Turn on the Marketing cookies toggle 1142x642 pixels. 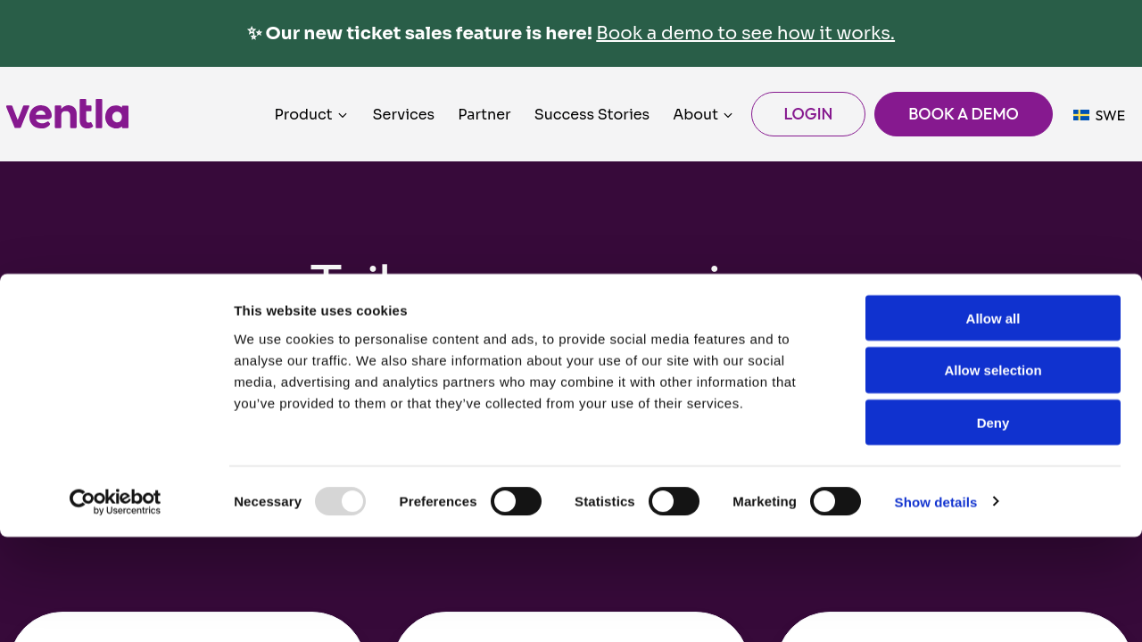point(835,501)
